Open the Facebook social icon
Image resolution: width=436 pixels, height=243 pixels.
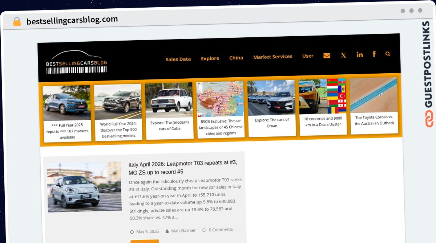pyautogui.click(x=374, y=54)
